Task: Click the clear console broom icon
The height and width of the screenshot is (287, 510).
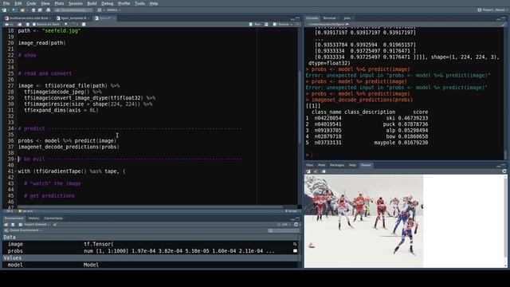Action: [x=504, y=25]
